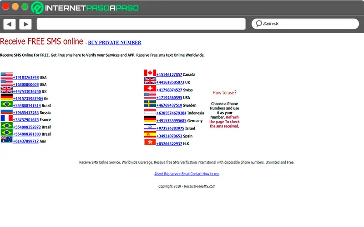
Task: Click the UK flag beside +447533036250
Action: [x=6, y=90]
